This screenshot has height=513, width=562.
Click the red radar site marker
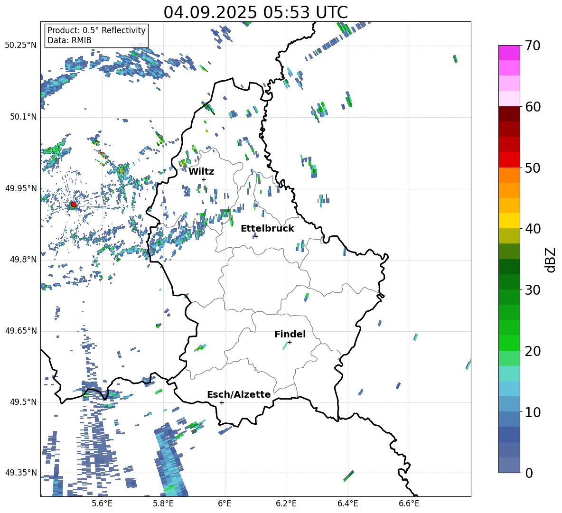click(74, 205)
